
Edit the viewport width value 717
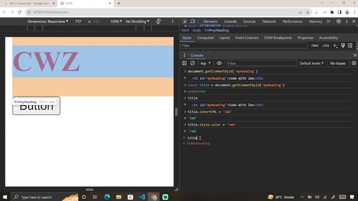coord(78,21)
